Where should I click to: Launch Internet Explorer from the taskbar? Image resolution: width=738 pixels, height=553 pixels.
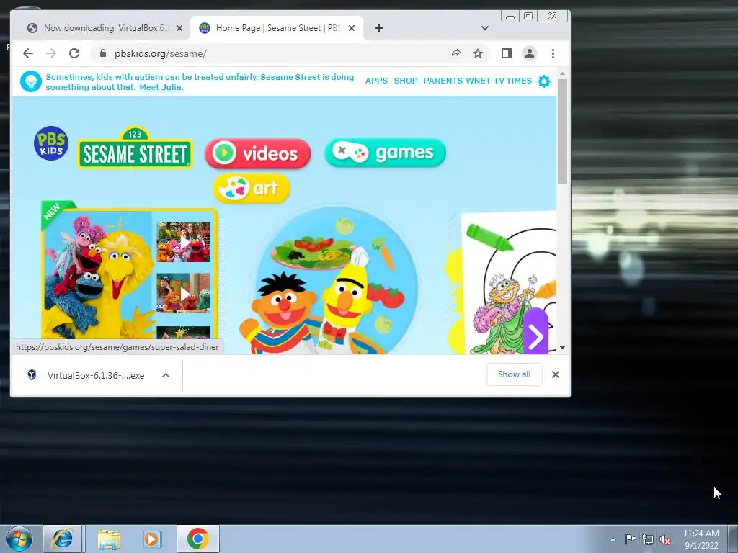(63, 539)
